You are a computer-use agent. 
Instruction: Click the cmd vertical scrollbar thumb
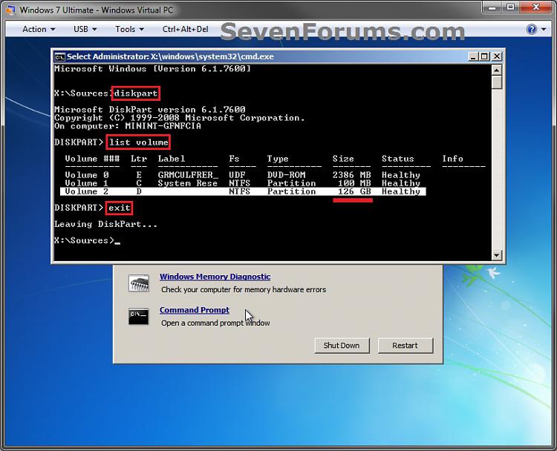[497, 82]
